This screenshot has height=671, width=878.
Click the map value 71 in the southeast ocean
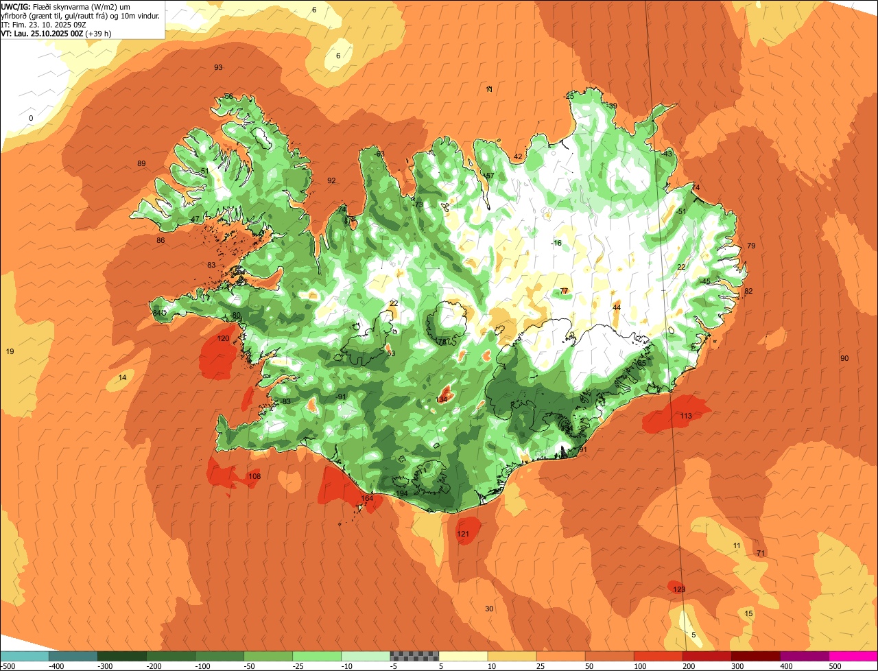760,553
